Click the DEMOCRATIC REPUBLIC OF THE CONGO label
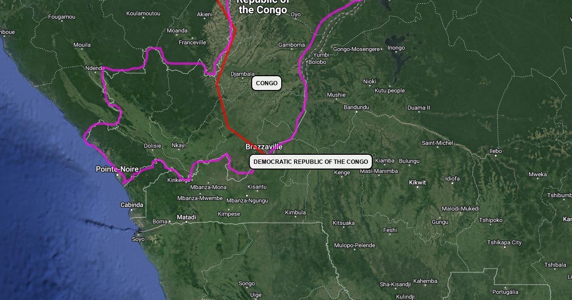Viewport: 572px width, 300px height. (x=311, y=162)
